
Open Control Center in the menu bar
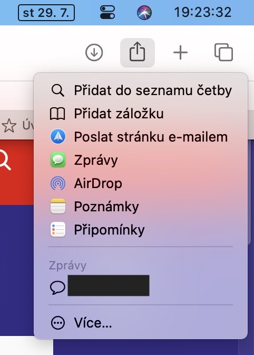coord(108,12)
